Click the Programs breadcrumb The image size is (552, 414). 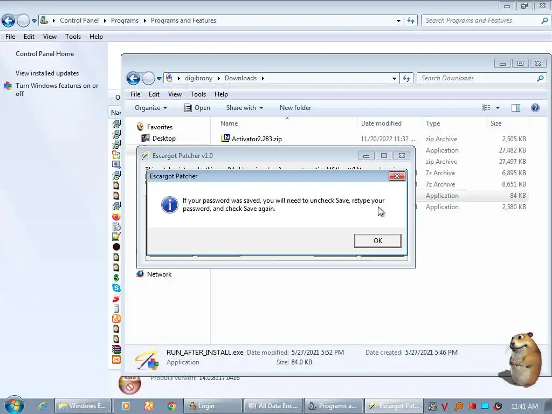[125, 20]
